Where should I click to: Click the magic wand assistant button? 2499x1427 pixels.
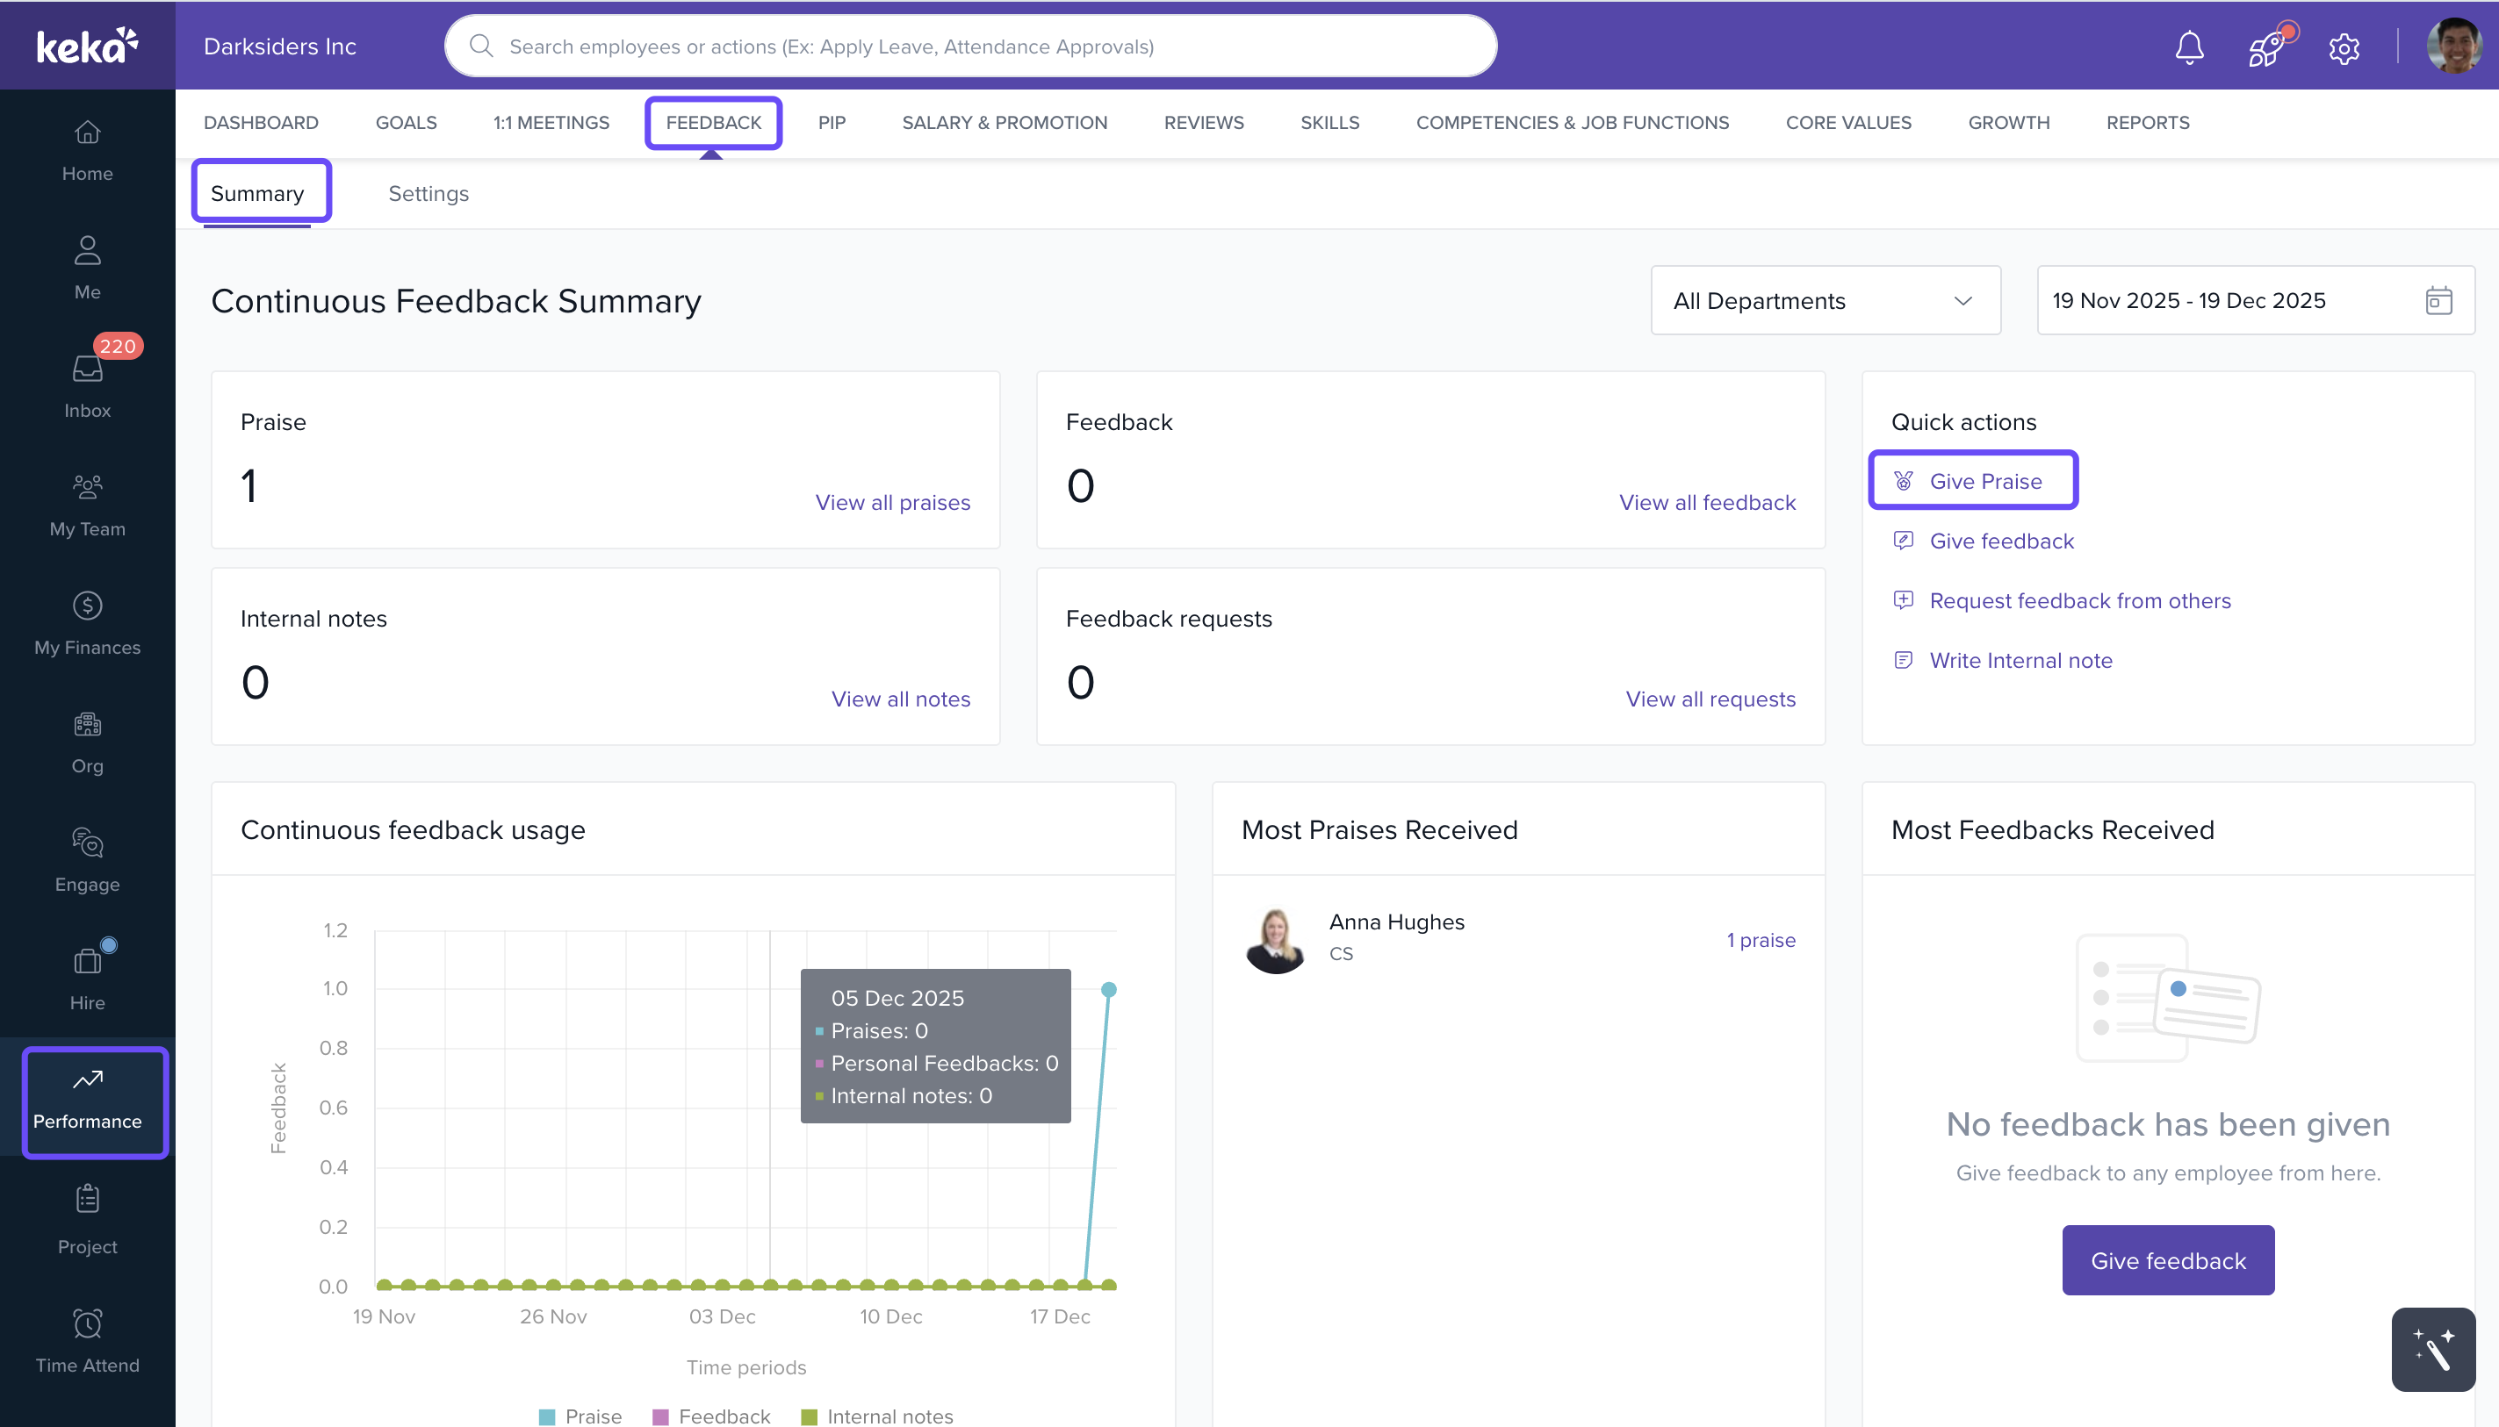[x=2432, y=1349]
